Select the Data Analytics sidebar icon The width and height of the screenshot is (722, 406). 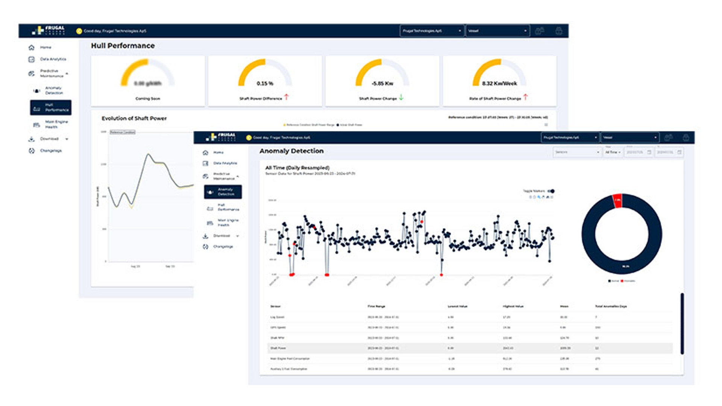206,163
